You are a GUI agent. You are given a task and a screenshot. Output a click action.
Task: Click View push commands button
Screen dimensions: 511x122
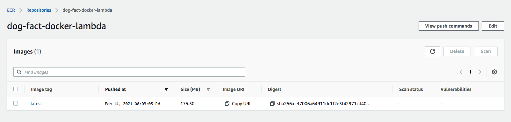tap(449, 26)
